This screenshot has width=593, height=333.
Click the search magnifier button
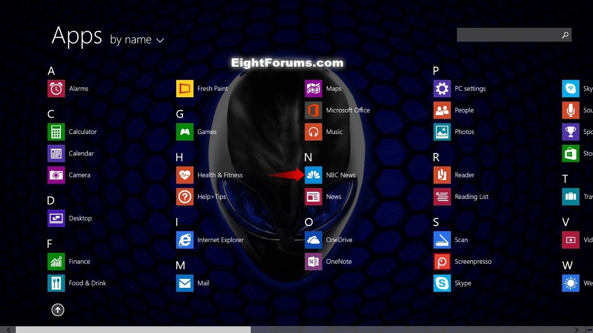(x=565, y=35)
